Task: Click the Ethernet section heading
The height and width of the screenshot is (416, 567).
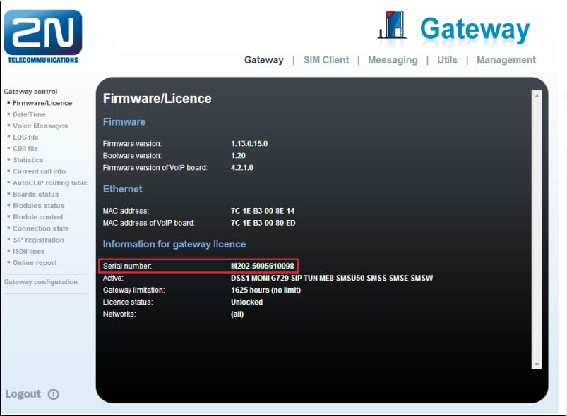Action: [x=123, y=189]
